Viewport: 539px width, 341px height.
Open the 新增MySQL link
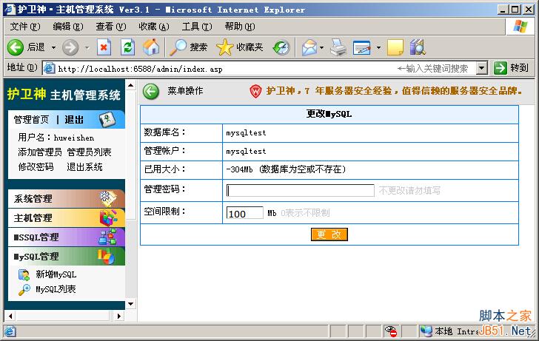(56, 274)
